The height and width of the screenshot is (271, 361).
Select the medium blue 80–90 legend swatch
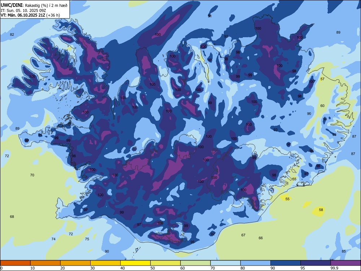256,263
